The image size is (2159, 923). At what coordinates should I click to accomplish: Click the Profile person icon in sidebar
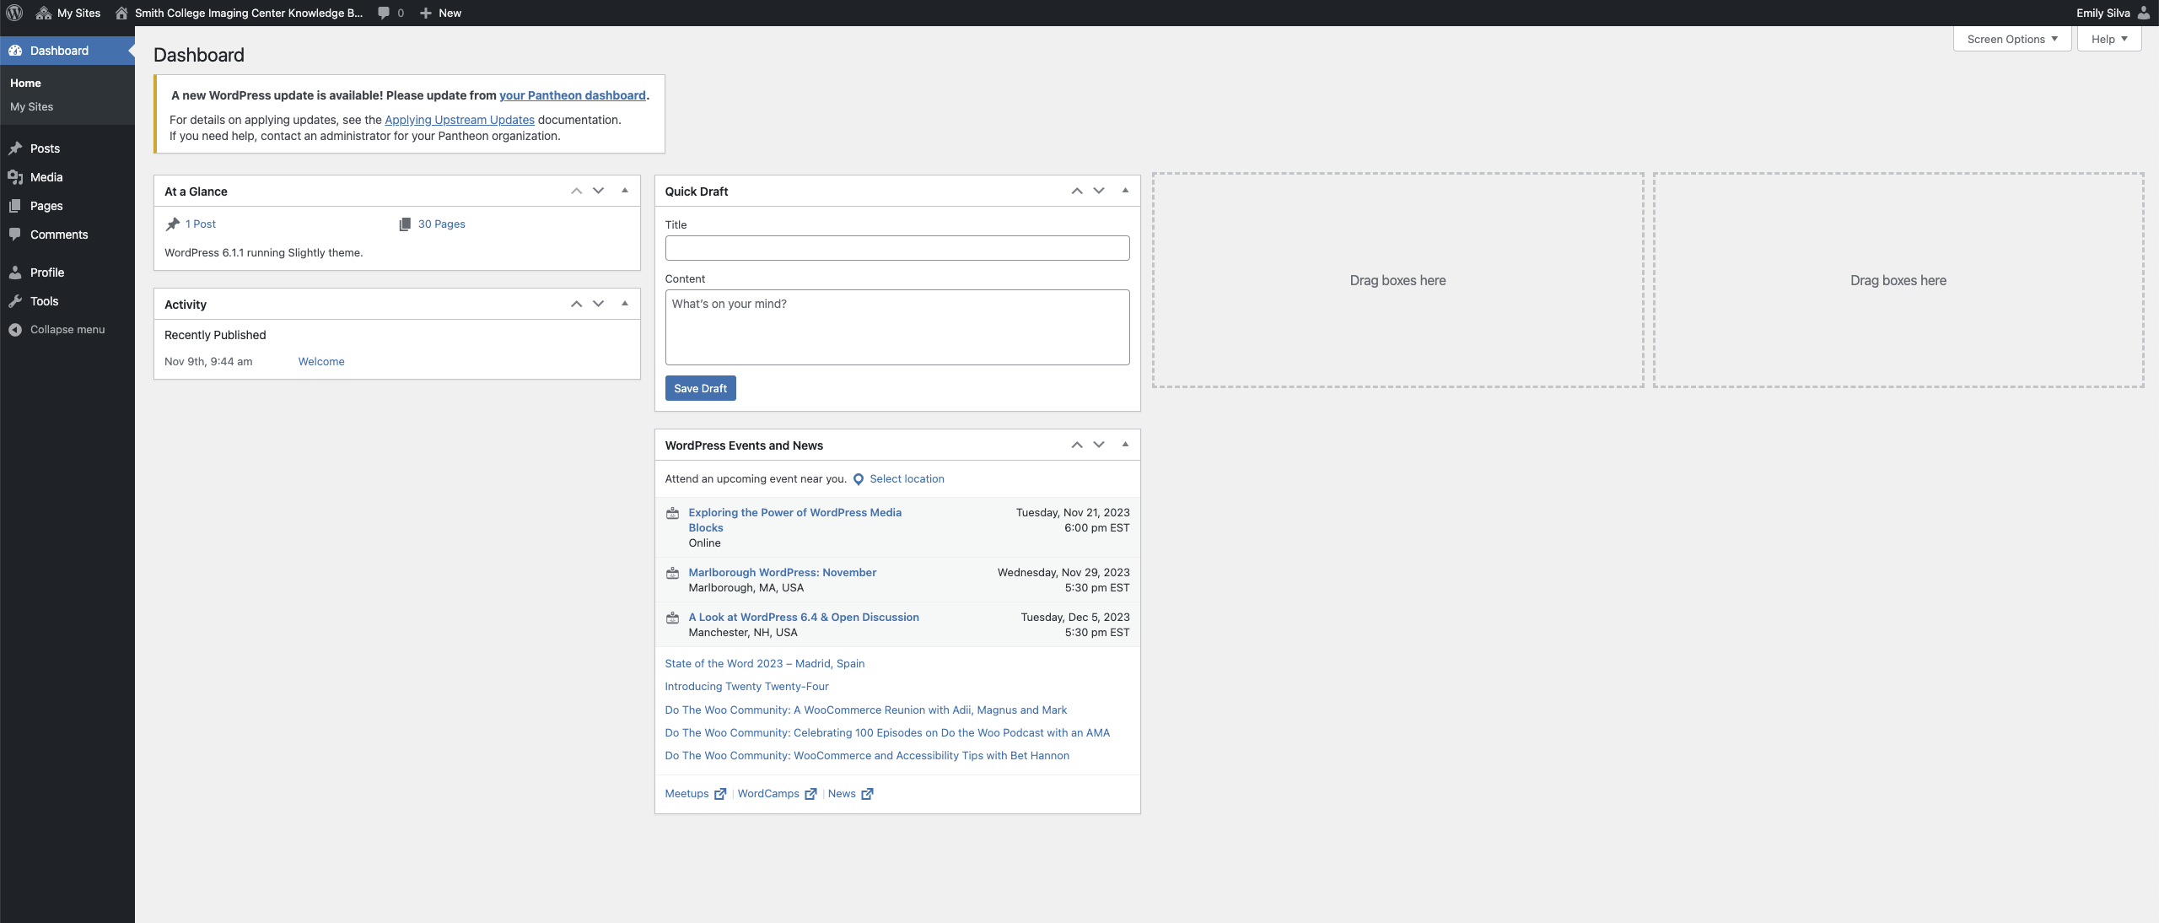[15, 273]
